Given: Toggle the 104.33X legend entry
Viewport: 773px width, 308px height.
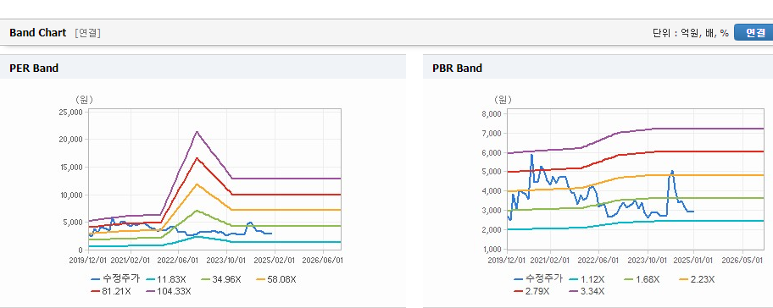Looking at the screenshot, I should (x=169, y=291).
